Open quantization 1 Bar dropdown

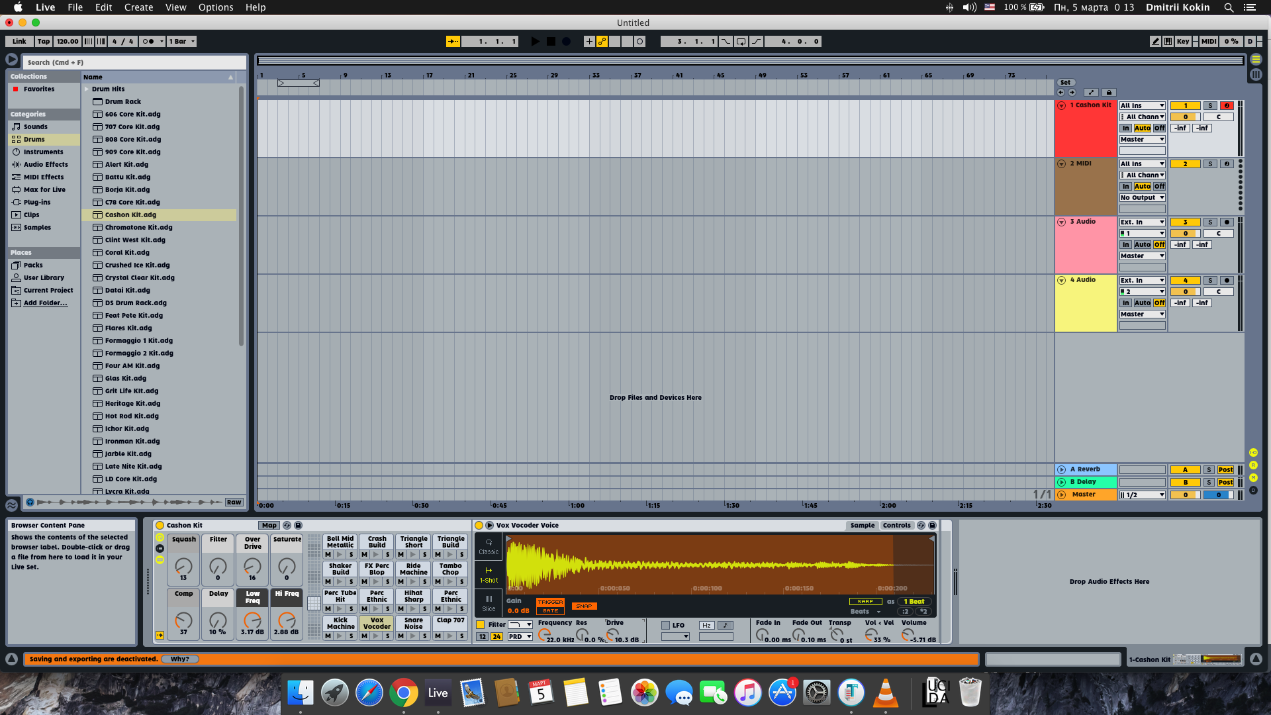coord(181,41)
